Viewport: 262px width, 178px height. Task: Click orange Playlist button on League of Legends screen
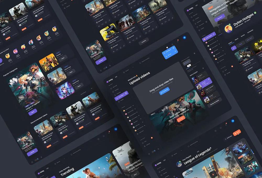click(237, 133)
